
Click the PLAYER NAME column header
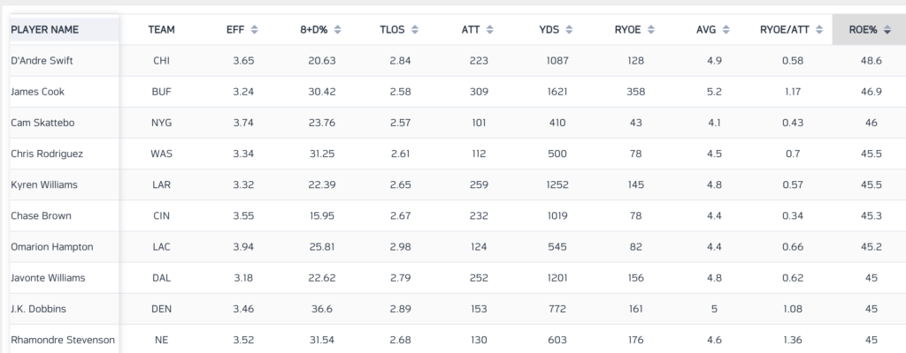45,30
